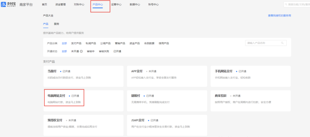This screenshot has height=137, width=310.
Task: Click the top search functions input box
Action: pyautogui.click(x=297, y=4)
